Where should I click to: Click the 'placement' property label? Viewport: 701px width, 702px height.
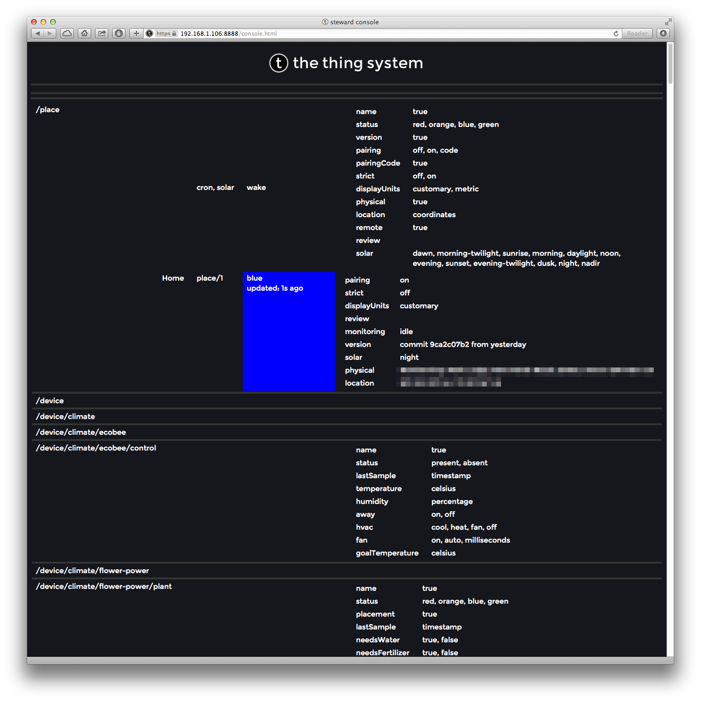coord(375,614)
